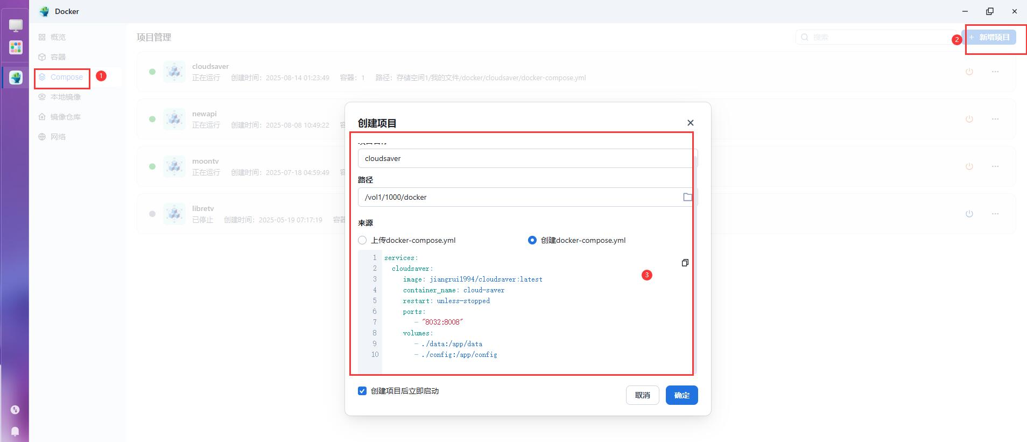Click the Docker icon in left dock
The image size is (1027, 442).
click(x=16, y=78)
